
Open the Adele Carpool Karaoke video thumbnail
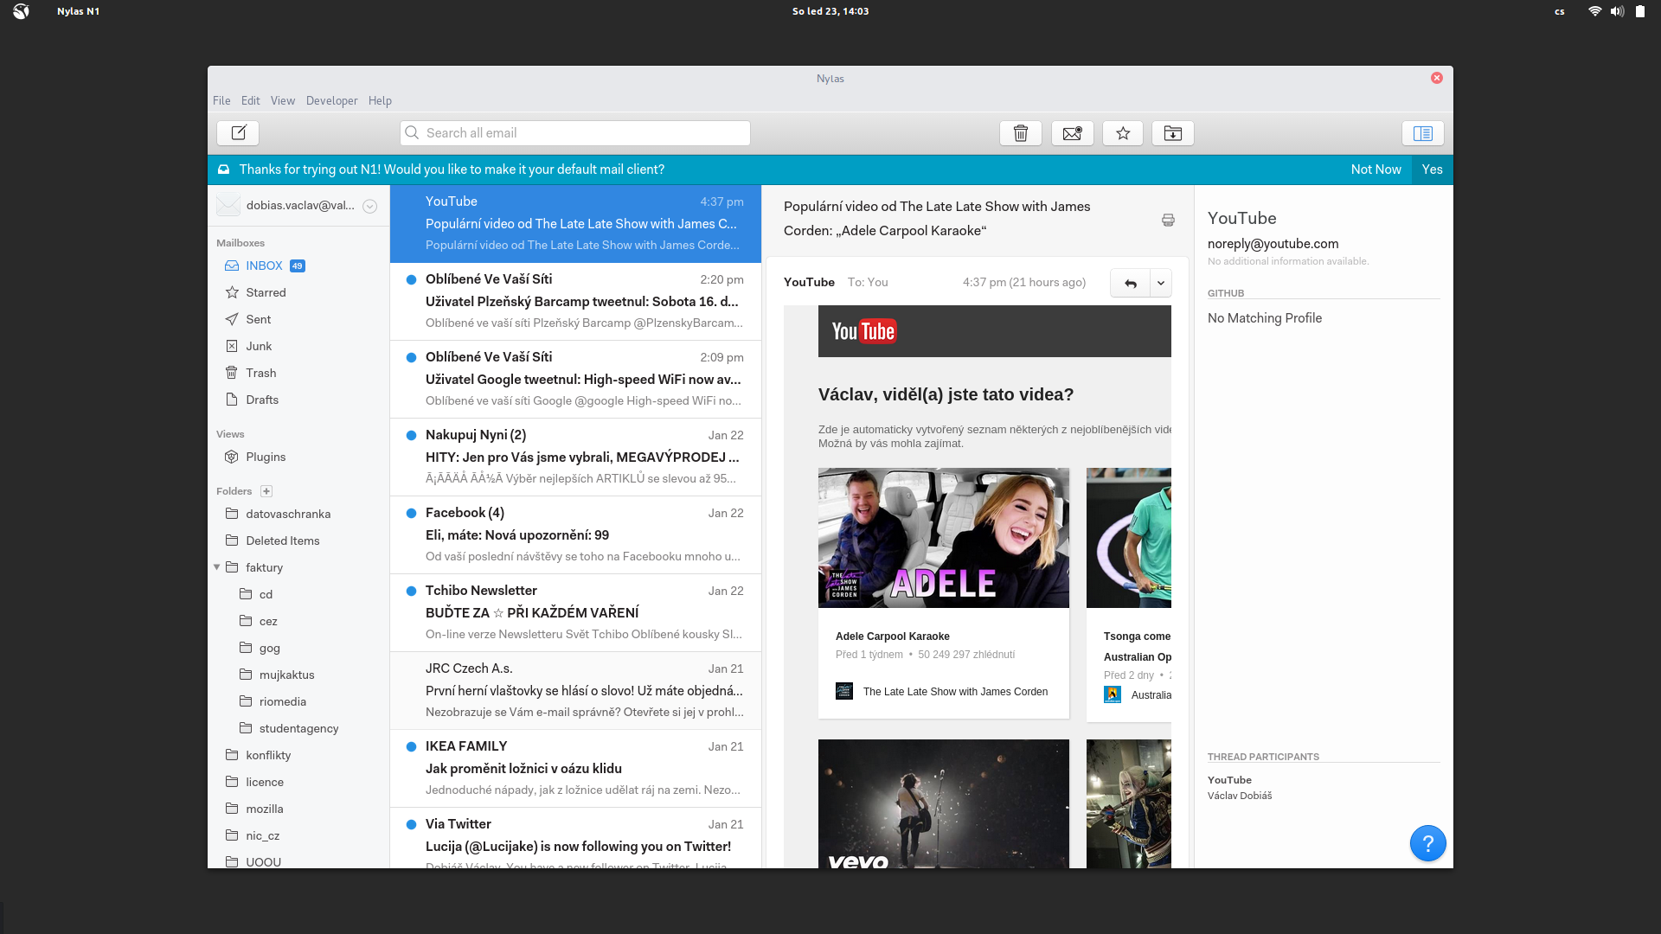coord(944,538)
